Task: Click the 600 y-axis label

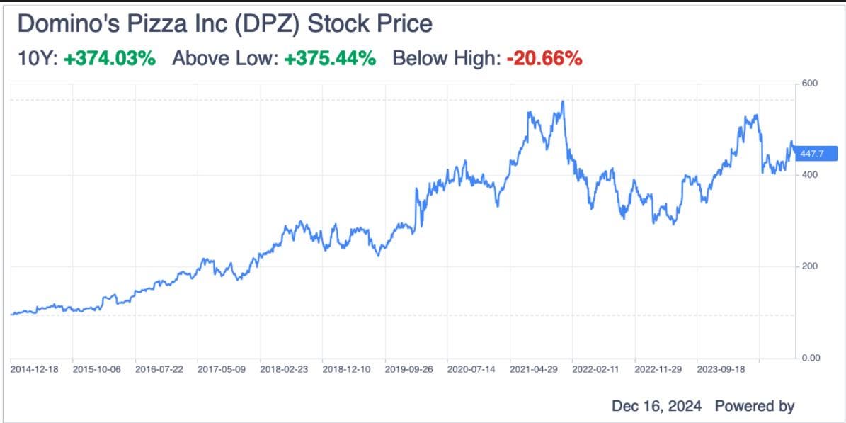Action: click(810, 84)
